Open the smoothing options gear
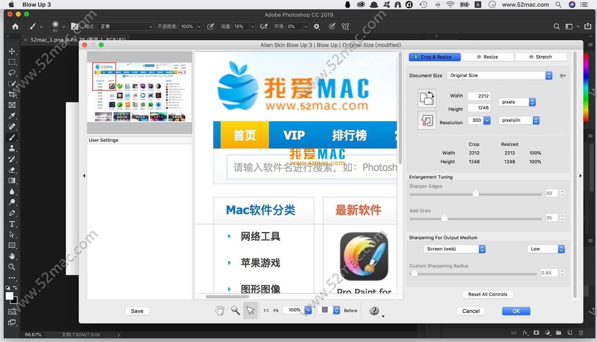Screen dimensions: 597x342 click(317, 26)
